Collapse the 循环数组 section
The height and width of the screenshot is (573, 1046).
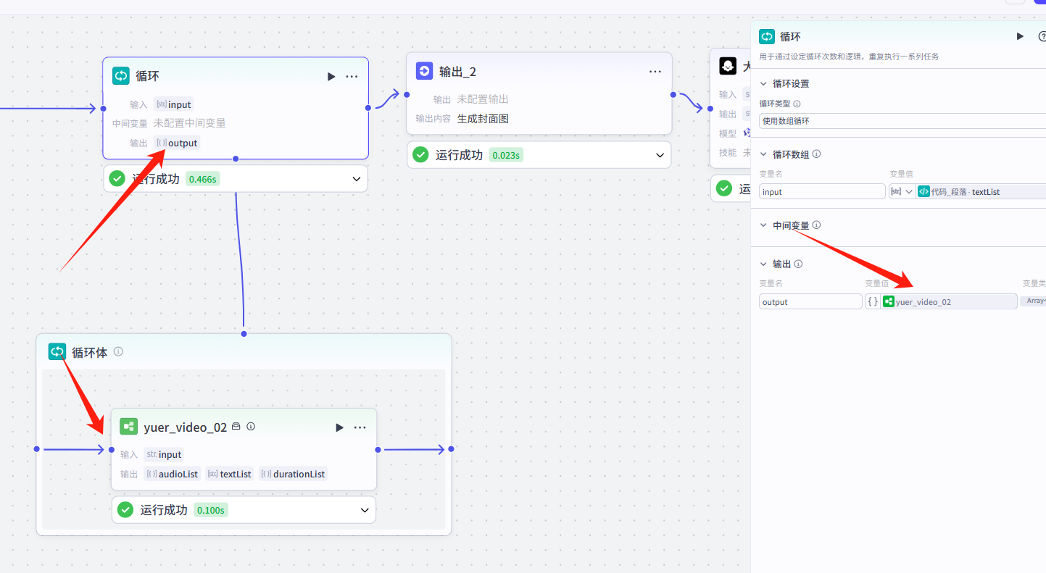763,154
